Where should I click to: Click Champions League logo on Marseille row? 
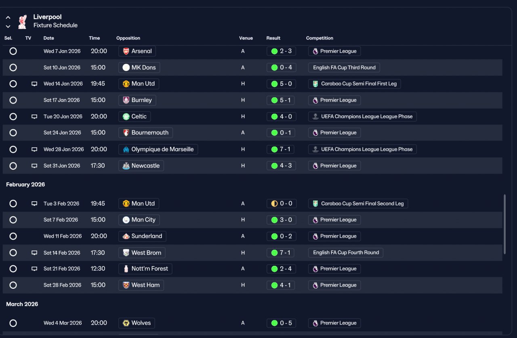(315, 149)
